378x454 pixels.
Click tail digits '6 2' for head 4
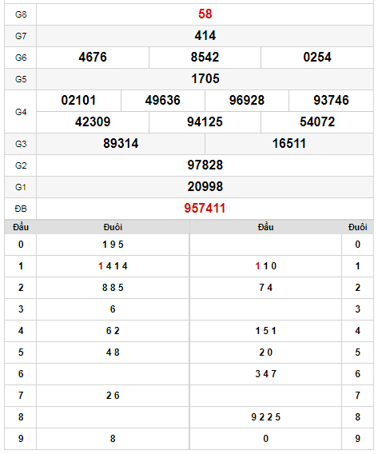tap(113, 331)
